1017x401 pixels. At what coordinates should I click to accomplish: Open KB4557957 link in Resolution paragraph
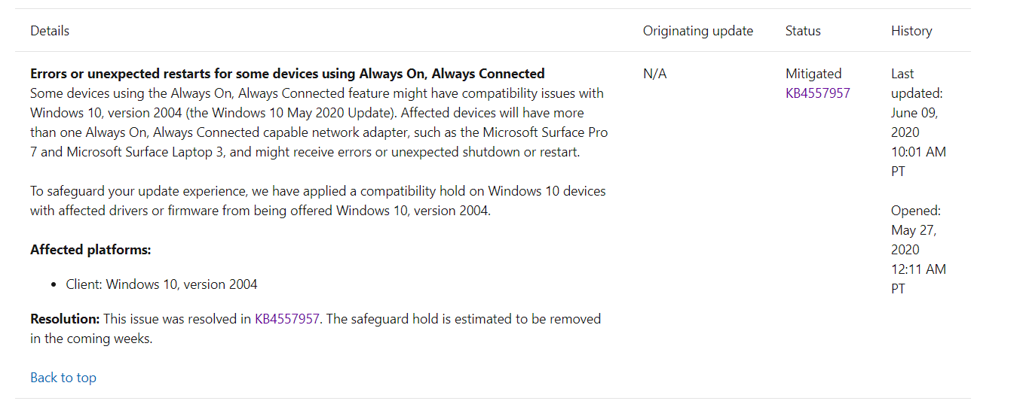click(287, 319)
